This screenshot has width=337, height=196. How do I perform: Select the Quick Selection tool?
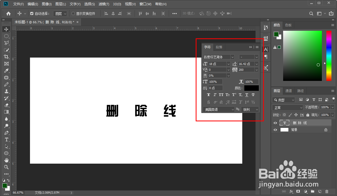6,50
